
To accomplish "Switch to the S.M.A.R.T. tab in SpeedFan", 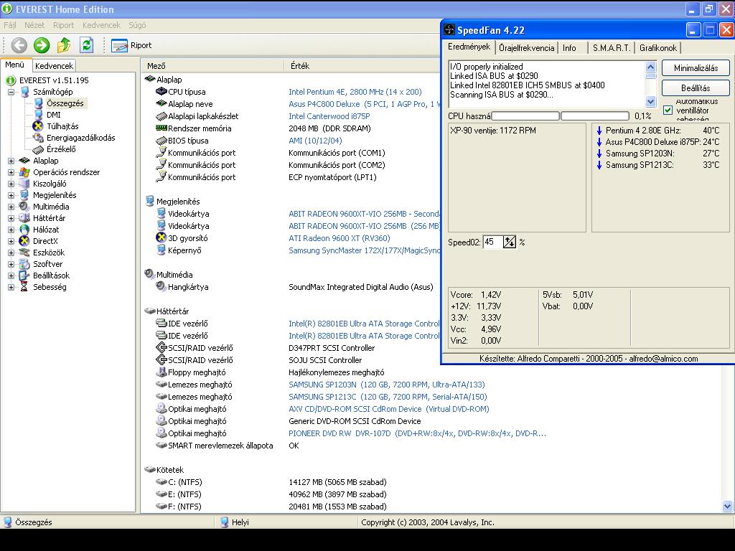I will (x=612, y=48).
